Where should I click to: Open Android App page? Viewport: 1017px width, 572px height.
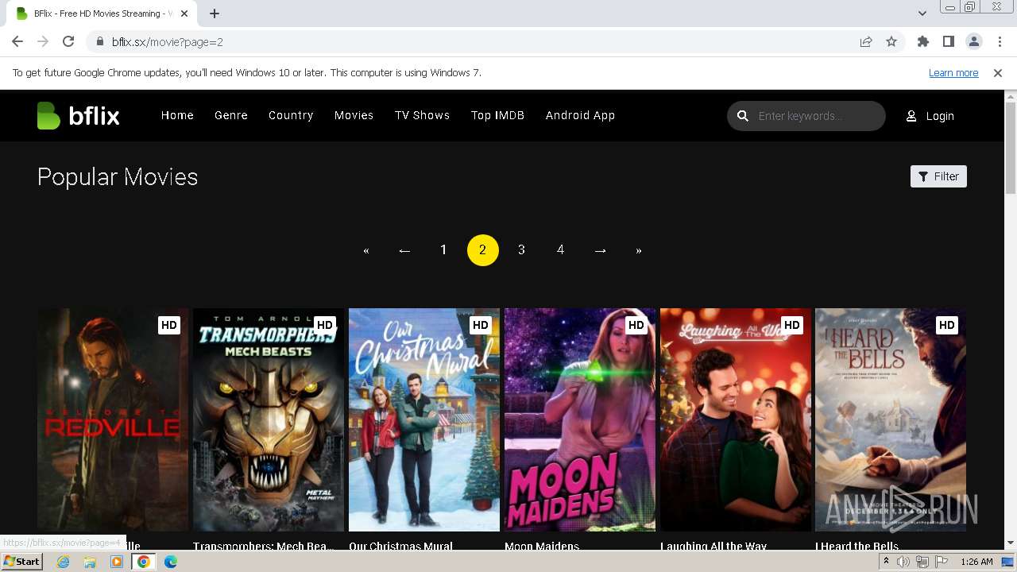pos(580,115)
